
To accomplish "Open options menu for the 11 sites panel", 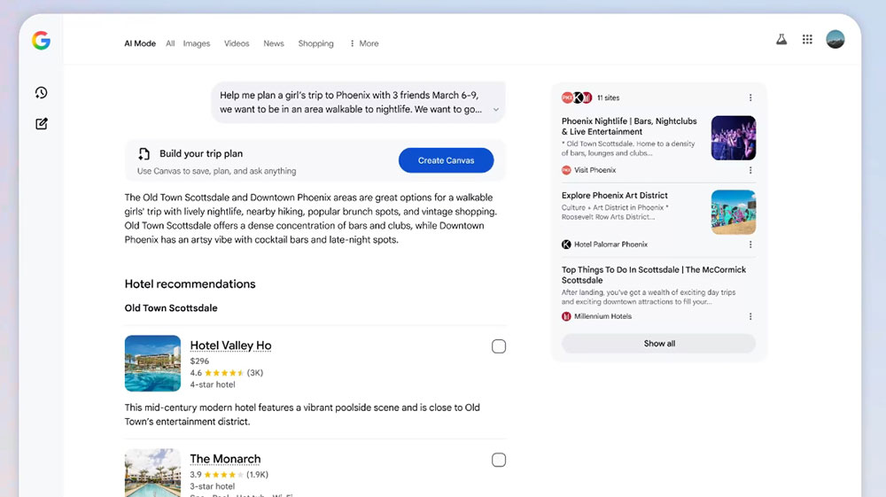I will click(750, 97).
